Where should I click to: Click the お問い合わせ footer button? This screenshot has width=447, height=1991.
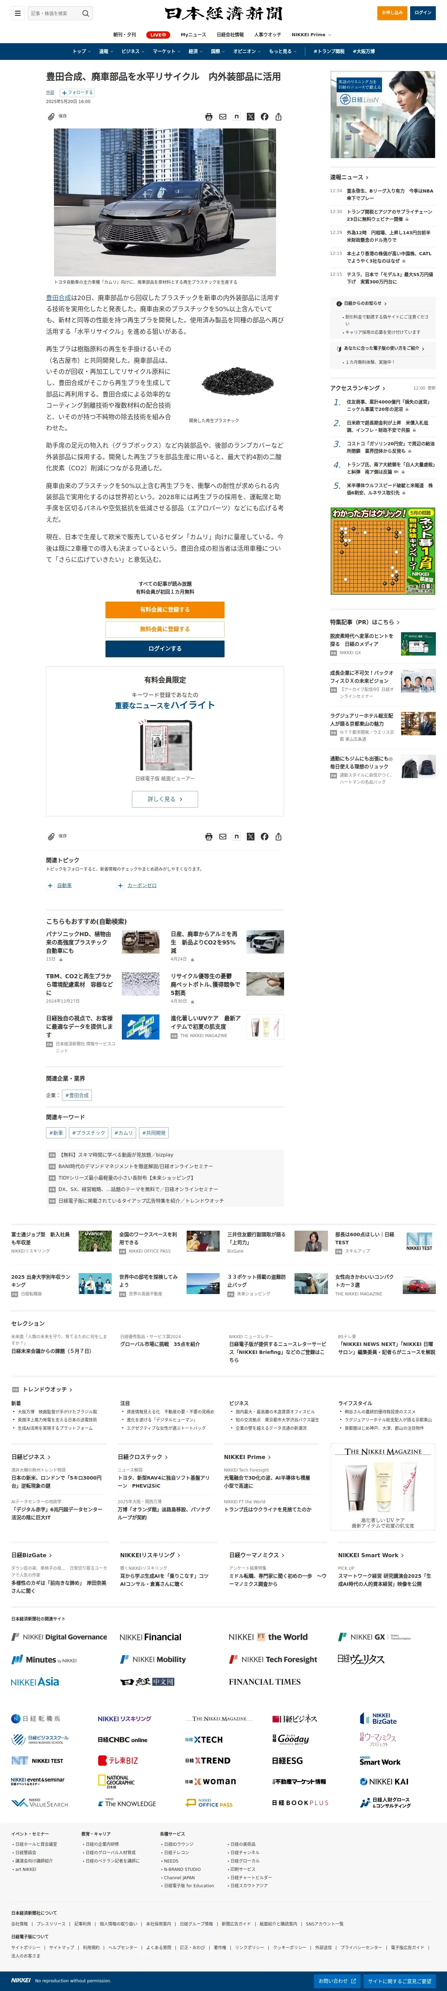(337, 1981)
